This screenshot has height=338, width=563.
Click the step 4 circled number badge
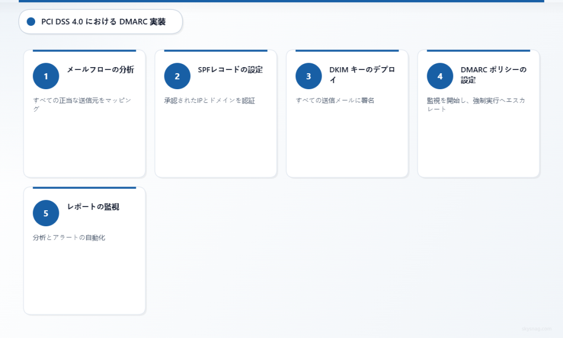click(x=440, y=75)
